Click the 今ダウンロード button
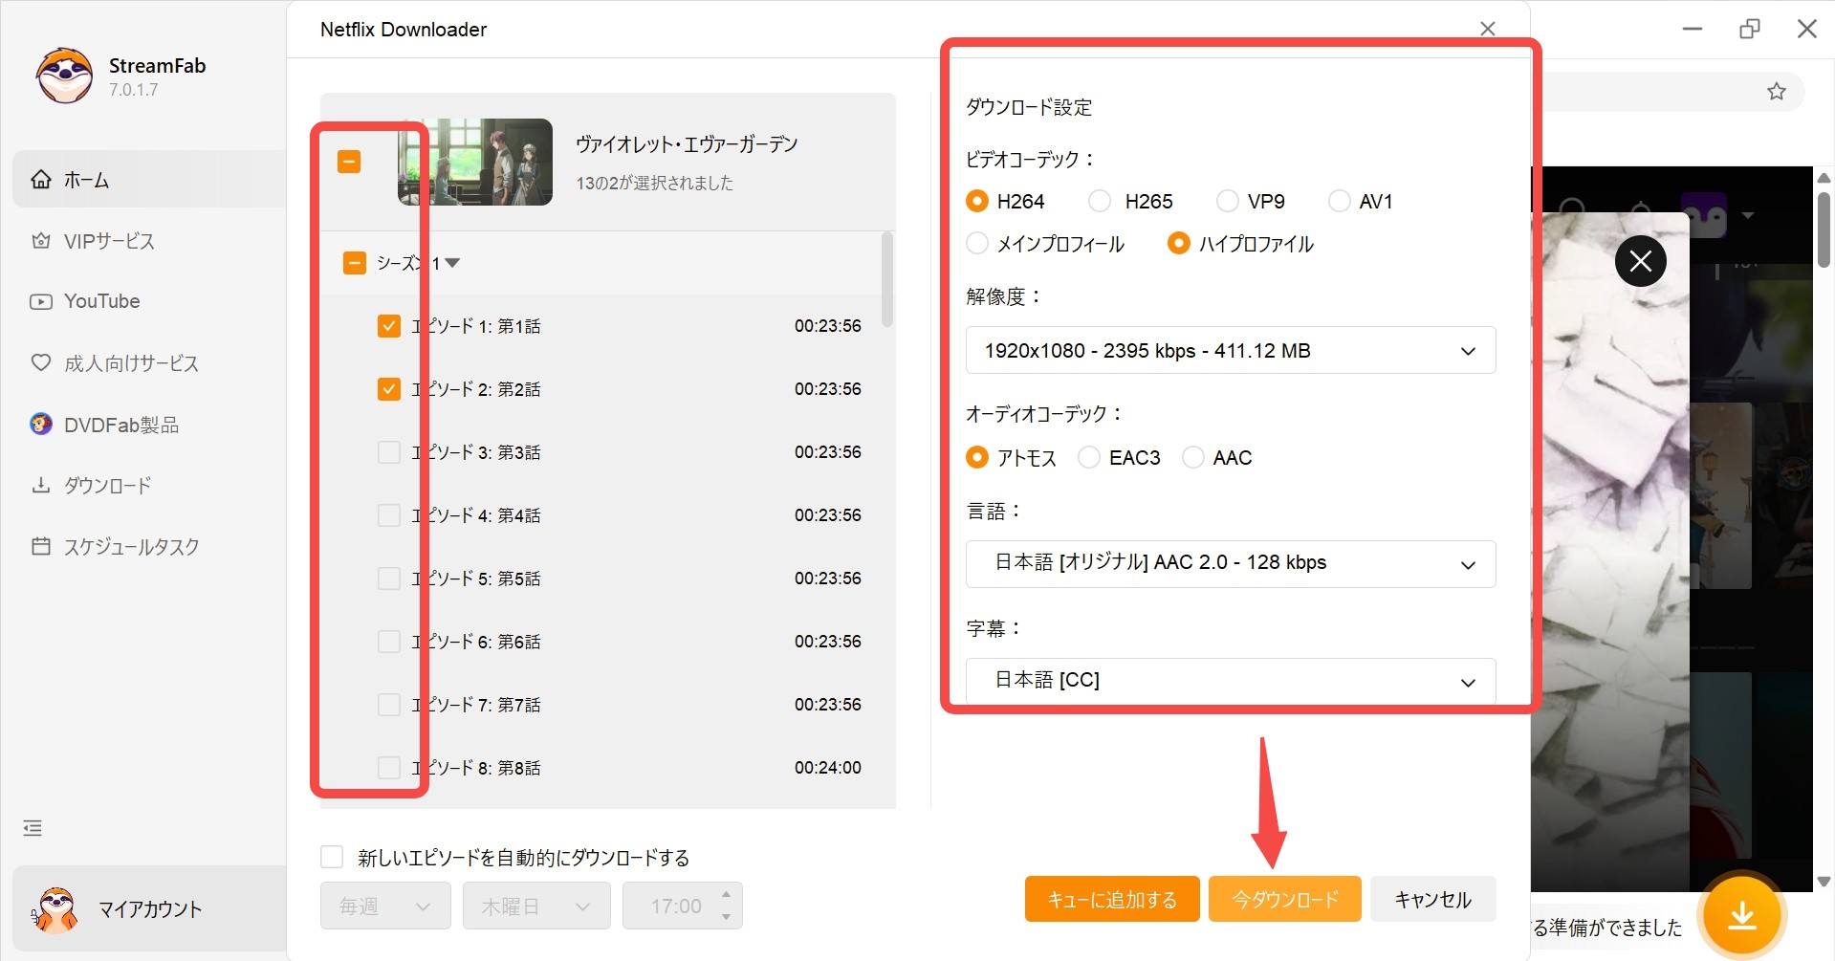 pyautogui.click(x=1284, y=899)
